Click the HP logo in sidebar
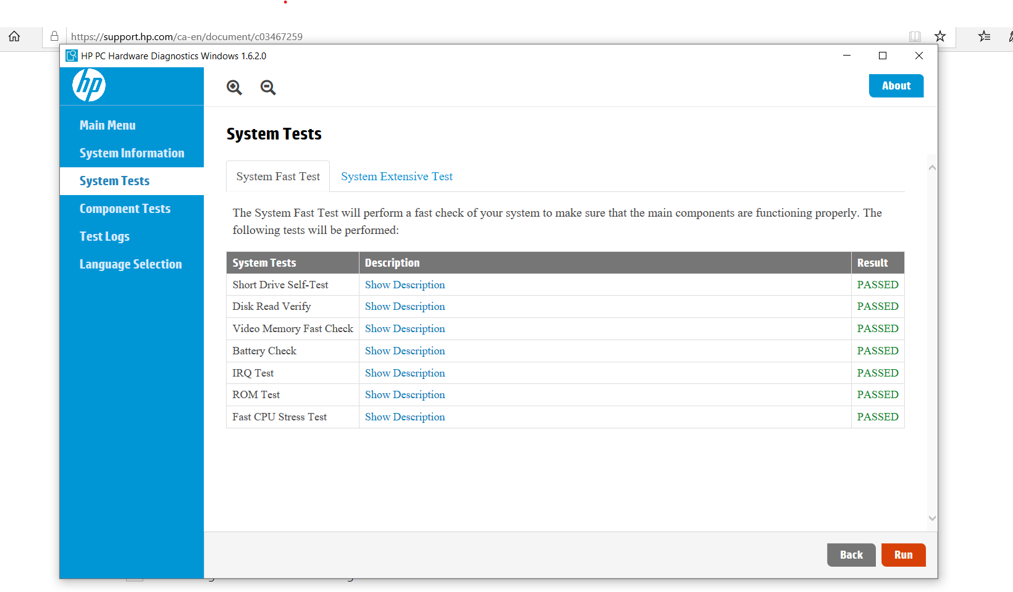 (89, 85)
